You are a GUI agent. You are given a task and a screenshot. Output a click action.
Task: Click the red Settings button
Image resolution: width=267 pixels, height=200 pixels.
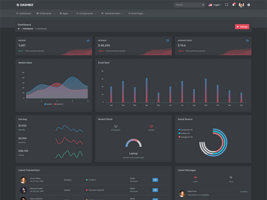(x=242, y=26)
